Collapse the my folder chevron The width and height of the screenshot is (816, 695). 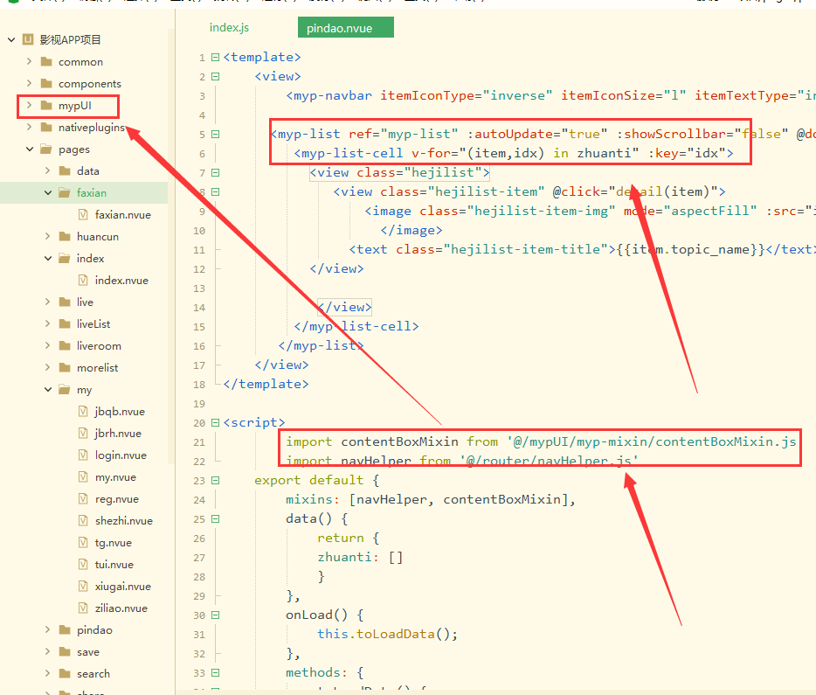click(x=48, y=390)
